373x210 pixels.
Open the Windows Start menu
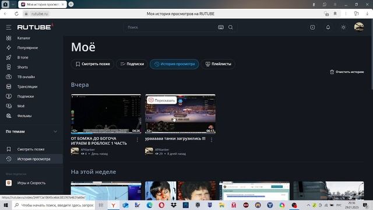point(6,205)
